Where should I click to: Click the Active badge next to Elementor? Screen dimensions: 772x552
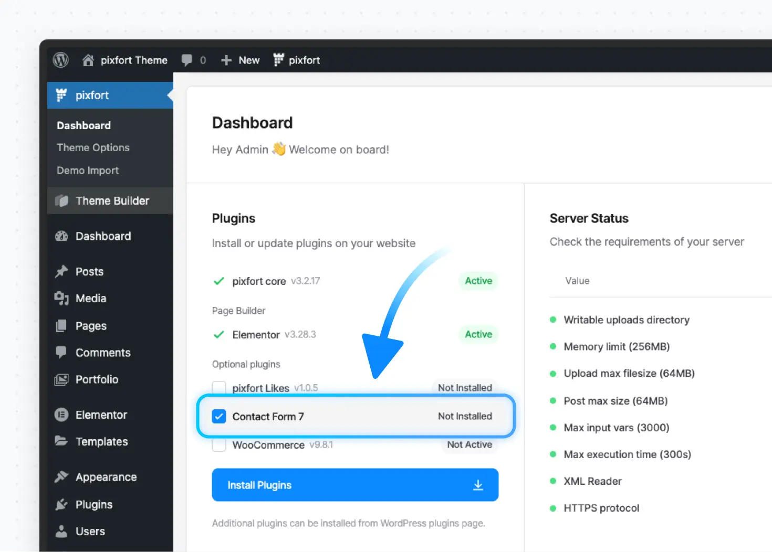point(478,334)
